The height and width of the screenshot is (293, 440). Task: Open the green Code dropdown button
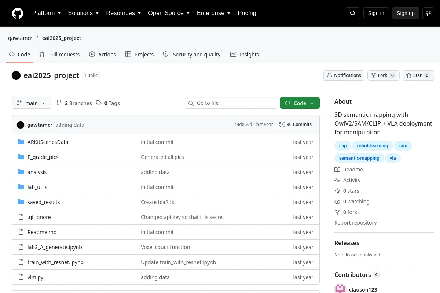coord(300,103)
